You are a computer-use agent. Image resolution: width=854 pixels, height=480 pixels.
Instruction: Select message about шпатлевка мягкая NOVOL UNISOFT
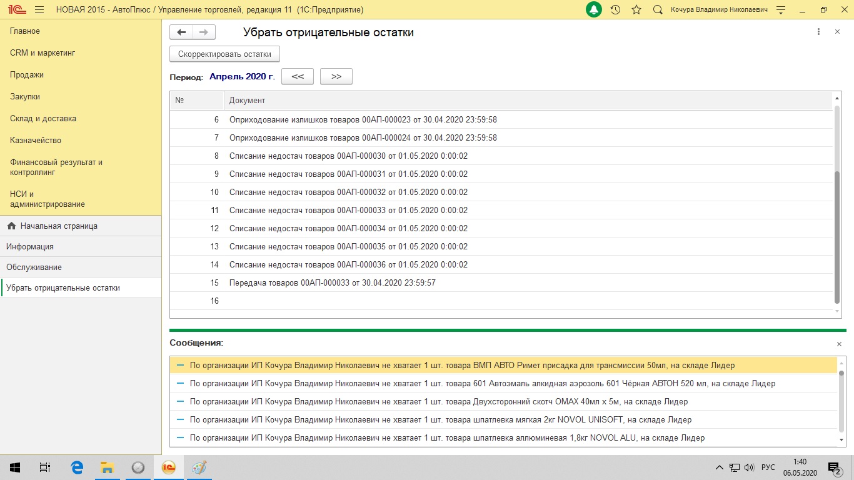tap(503, 419)
